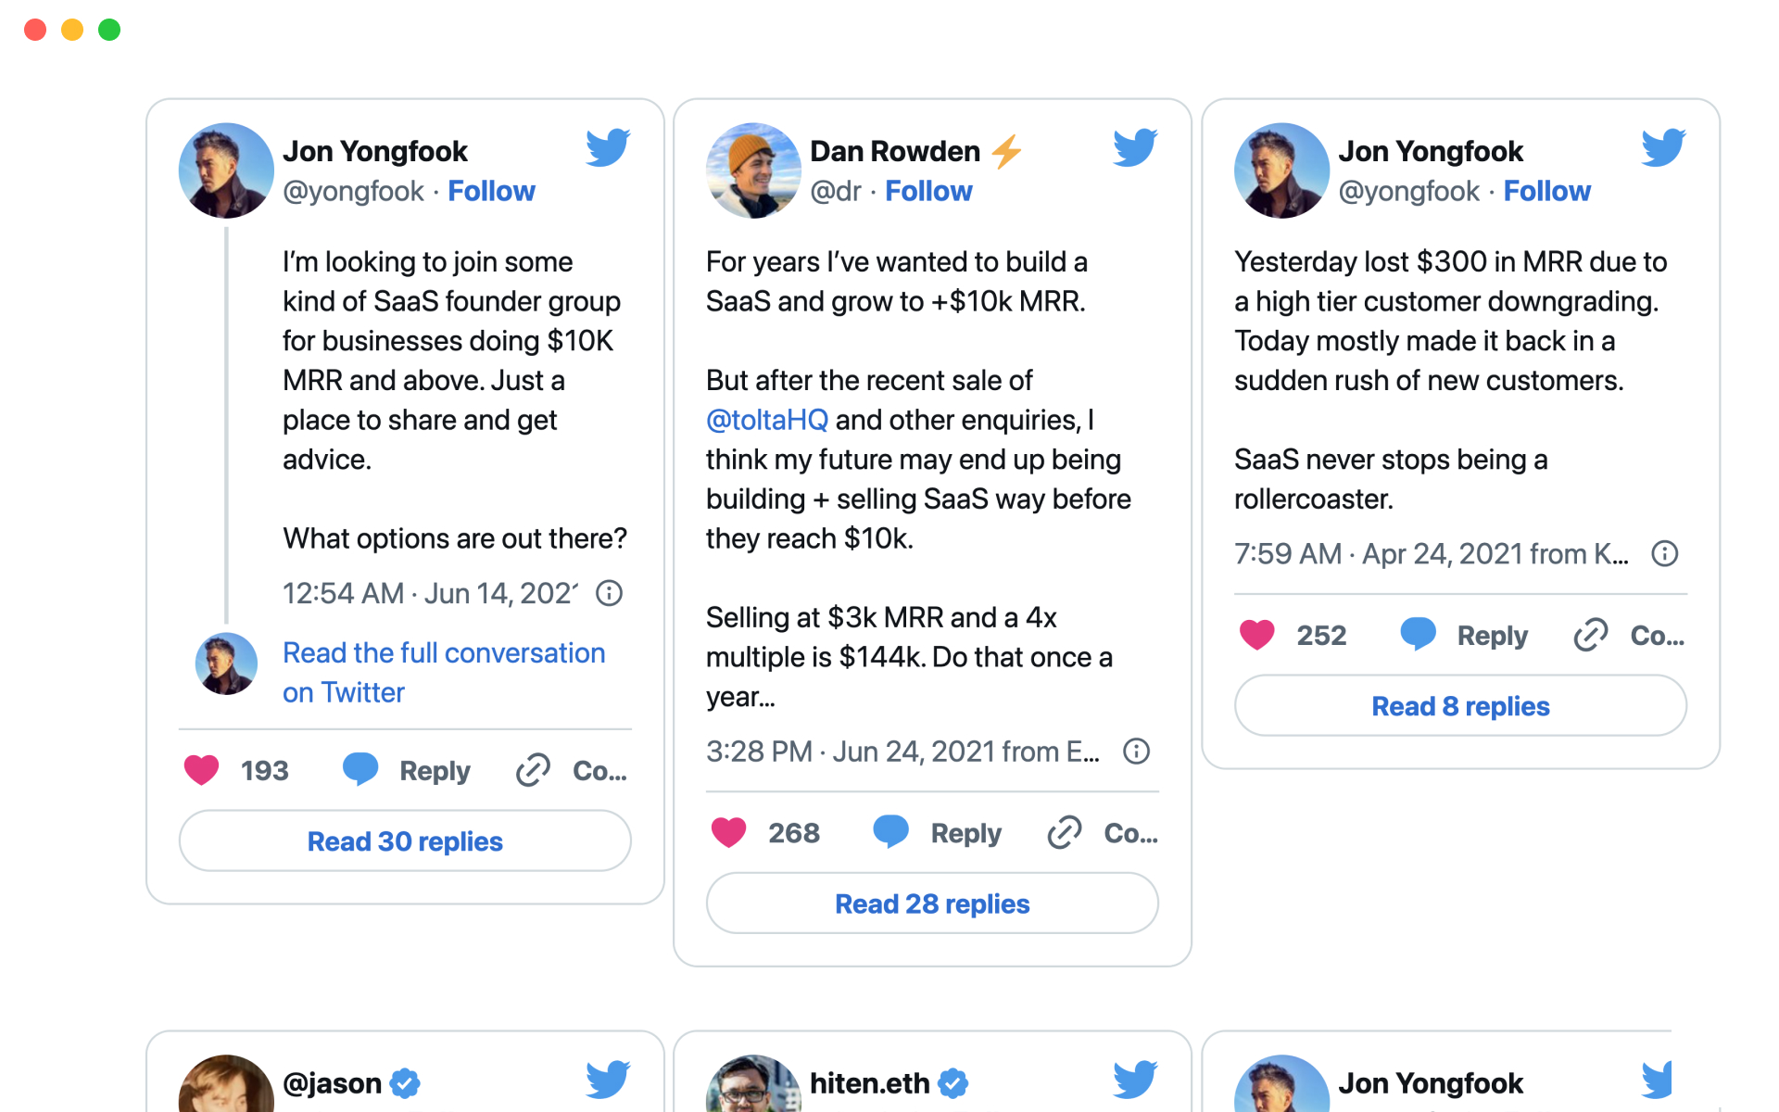Click heart icon beside 193 likes
Screen dimensions: 1779x1112
[x=201, y=770]
